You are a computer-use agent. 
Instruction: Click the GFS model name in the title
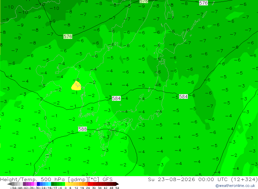coord(107,179)
